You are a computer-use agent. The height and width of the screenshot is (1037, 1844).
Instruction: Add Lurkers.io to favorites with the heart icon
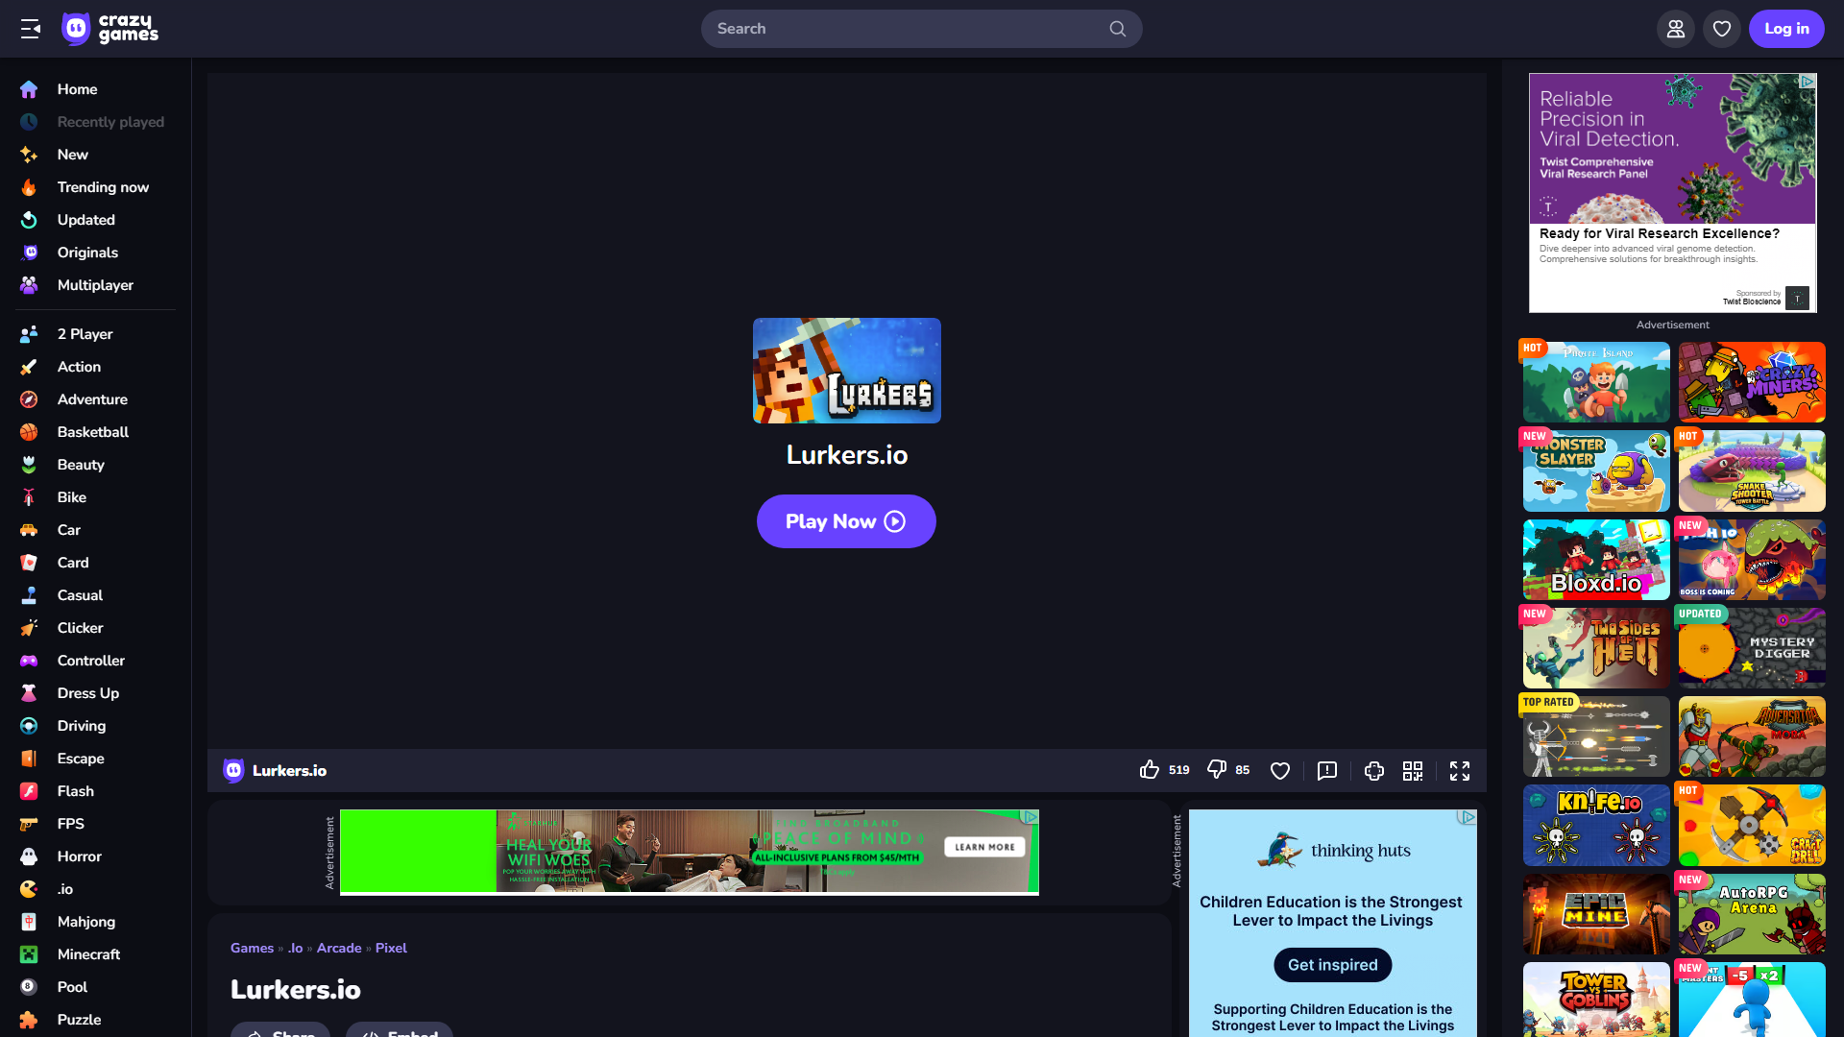point(1279,771)
